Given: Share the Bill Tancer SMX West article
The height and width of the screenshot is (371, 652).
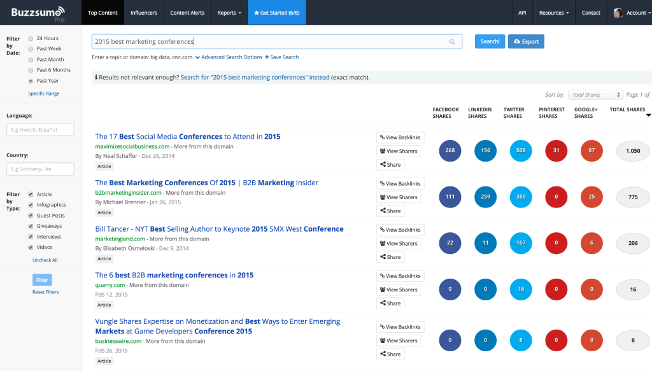Looking at the screenshot, I should 390,257.
